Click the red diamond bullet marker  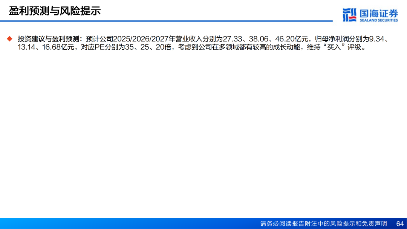9,38
